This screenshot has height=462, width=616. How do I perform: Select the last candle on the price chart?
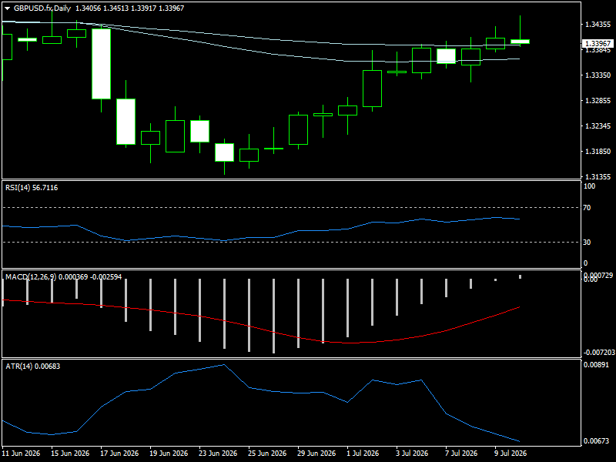[x=521, y=42]
